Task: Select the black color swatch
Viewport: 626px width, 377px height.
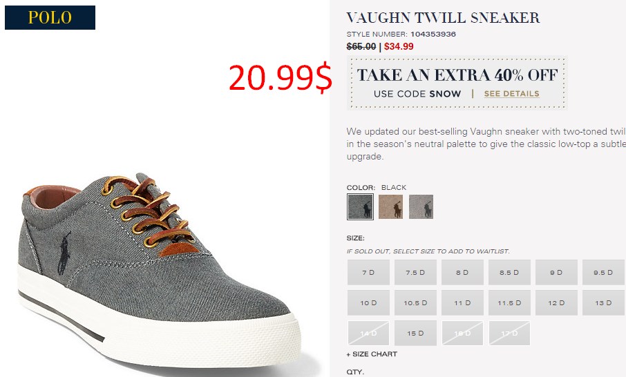Action: click(360, 206)
